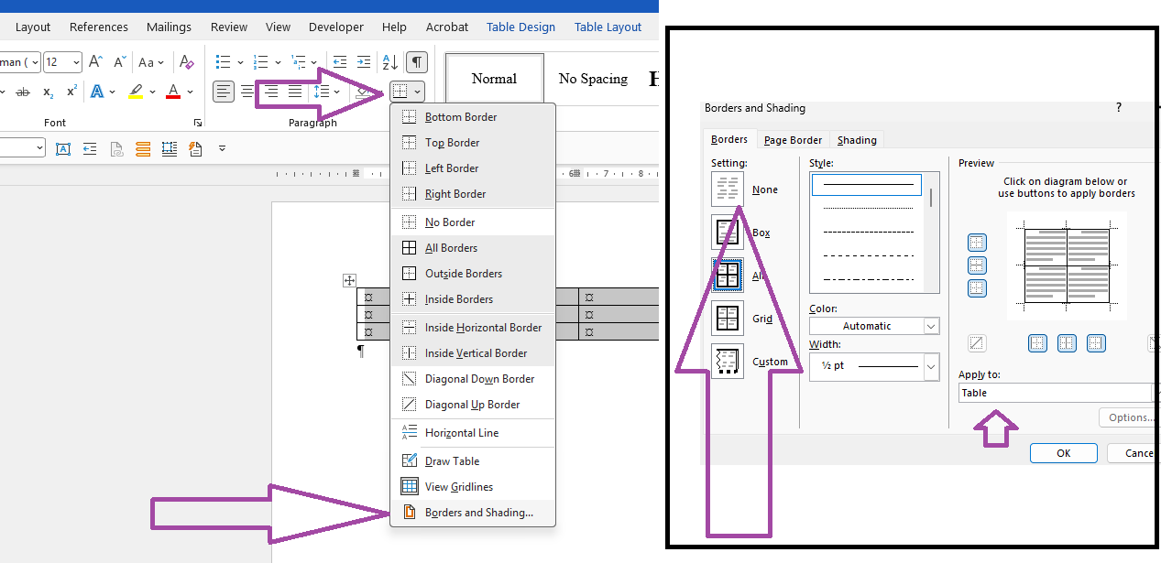Choose No Border from the borders menu
Image resolution: width=1161 pixels, height=563 pixels.
473,222
